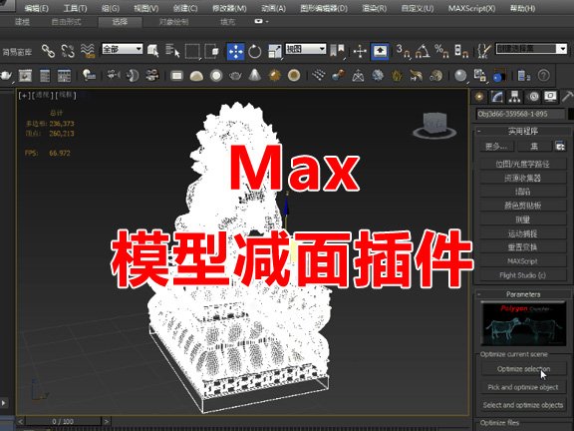Open the Create command panel tab

[479, 97]
